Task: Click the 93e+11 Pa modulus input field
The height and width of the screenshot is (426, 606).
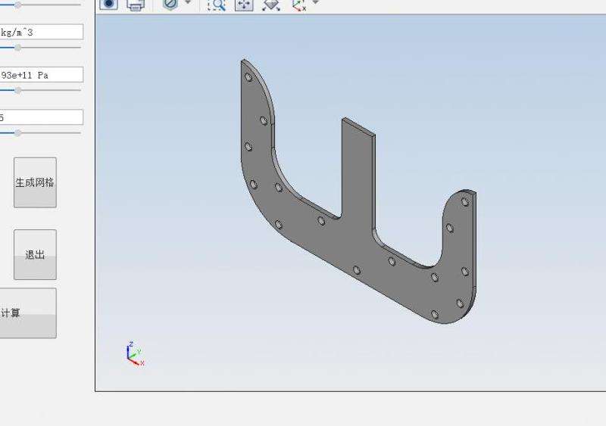Action: [42, 75]
